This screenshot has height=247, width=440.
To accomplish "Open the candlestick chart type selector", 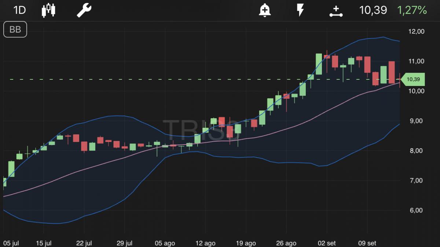I will (49, 10).
